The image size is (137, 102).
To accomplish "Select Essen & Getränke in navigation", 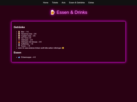I will coord(77,3).
